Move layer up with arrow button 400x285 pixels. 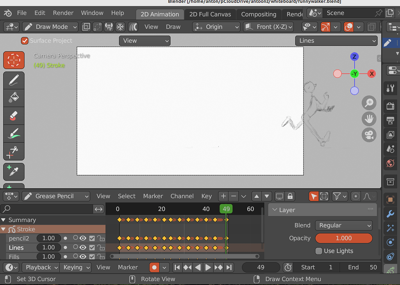[x=256, y=196]
